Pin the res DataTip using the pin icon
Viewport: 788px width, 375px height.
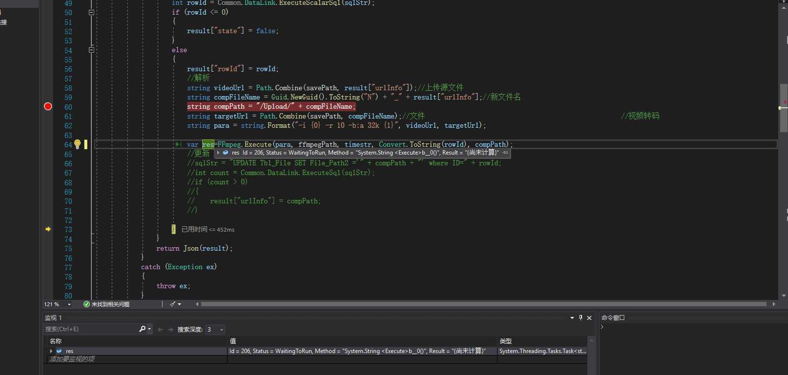point(505,153)
